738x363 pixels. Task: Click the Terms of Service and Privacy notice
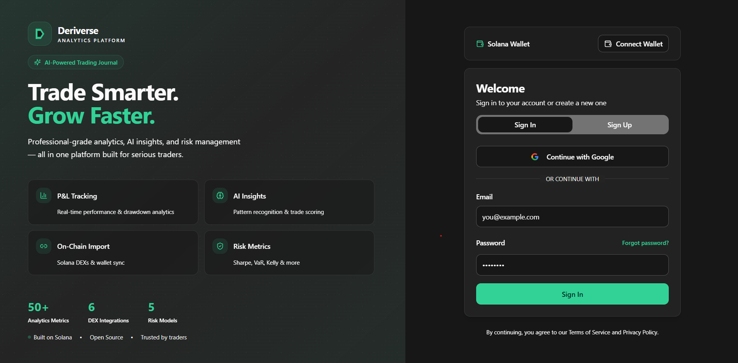pyautogui.click(x=572, y=332)
